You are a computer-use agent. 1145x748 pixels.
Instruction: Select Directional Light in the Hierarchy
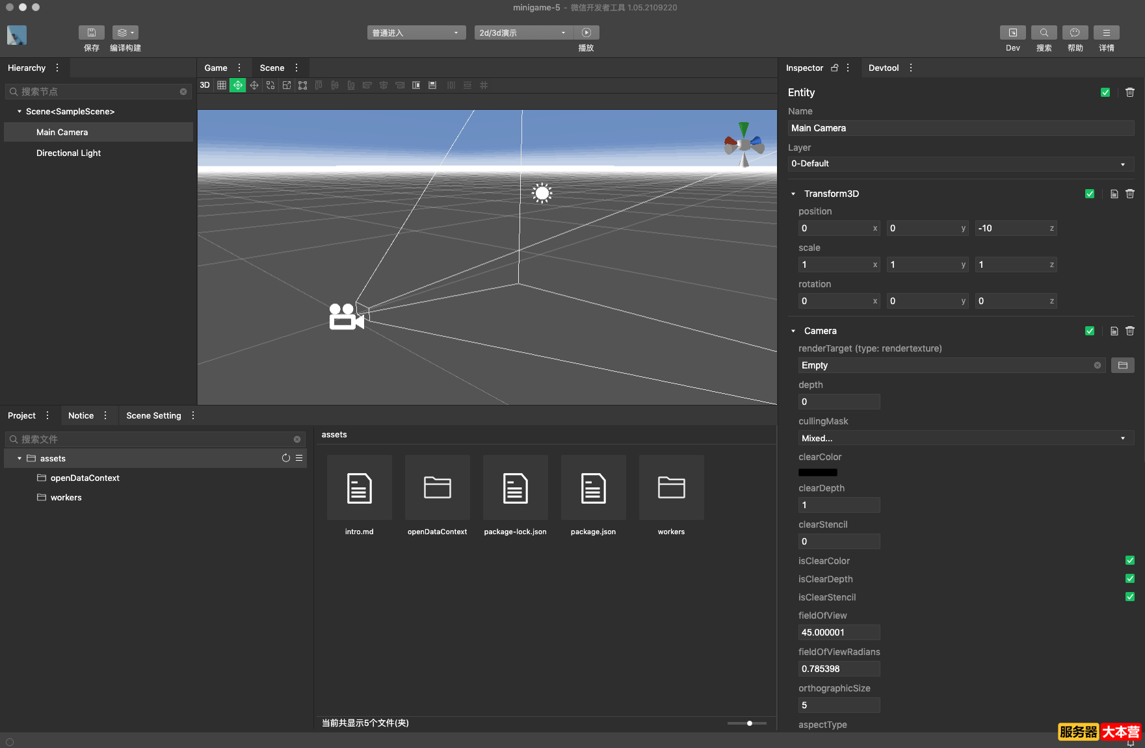click(x=68, y=153)
